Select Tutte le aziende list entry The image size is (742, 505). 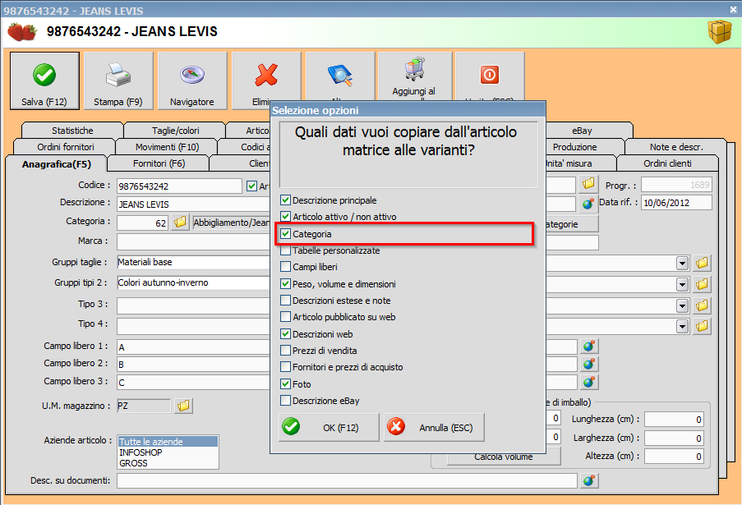coord(168,442)
